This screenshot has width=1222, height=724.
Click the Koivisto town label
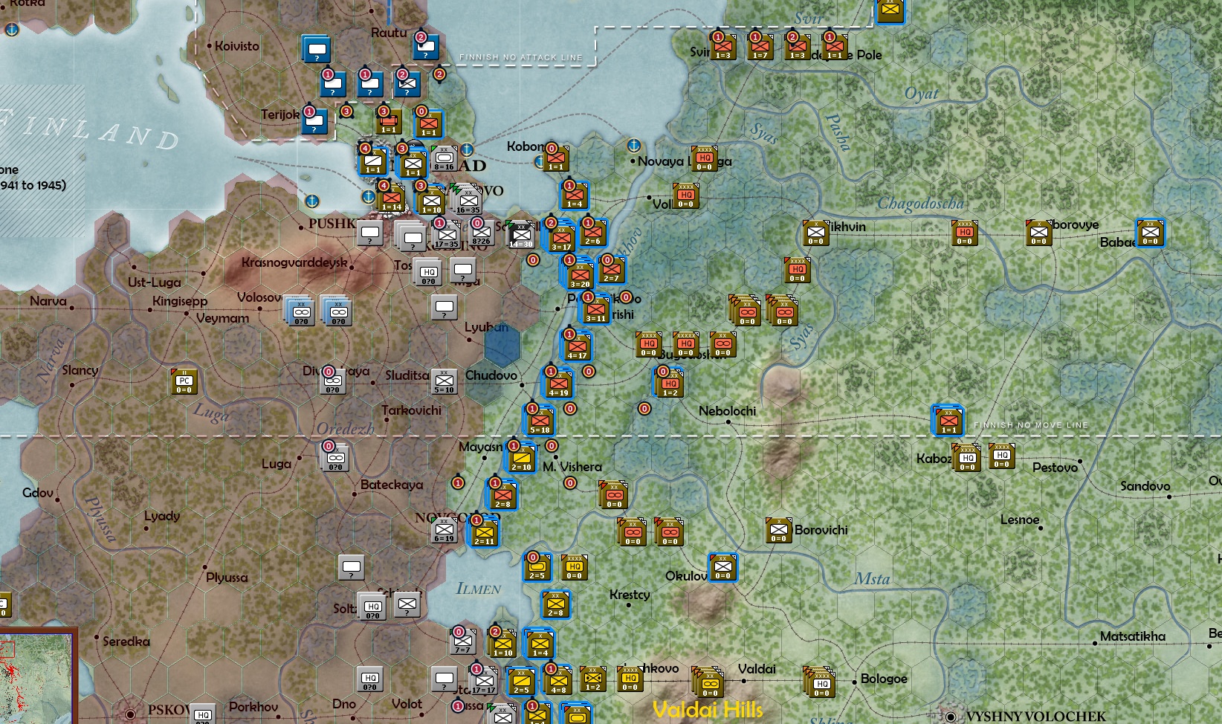click(237, 46)
